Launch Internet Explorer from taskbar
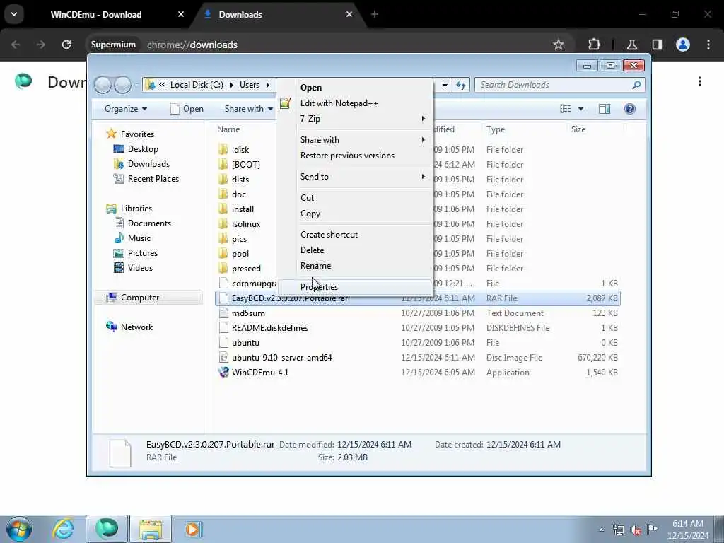Viewport: 724px width, 543px height. point(63,529)
